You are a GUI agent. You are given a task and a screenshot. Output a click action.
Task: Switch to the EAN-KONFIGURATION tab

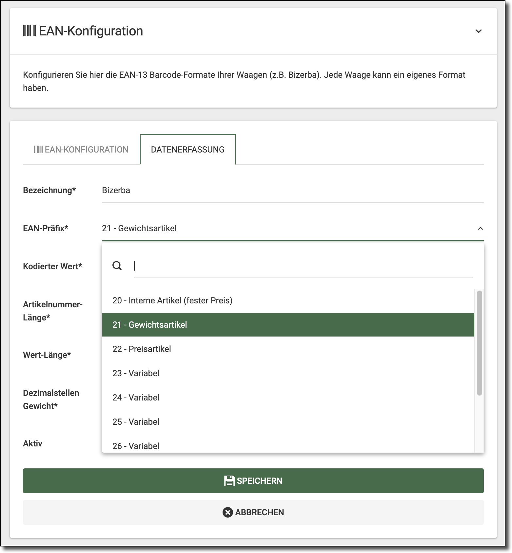tap(81, 150)
